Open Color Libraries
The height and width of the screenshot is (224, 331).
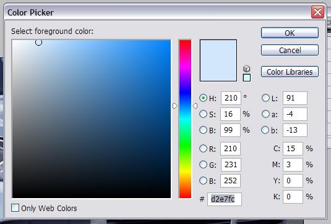(x=290, y=72)
